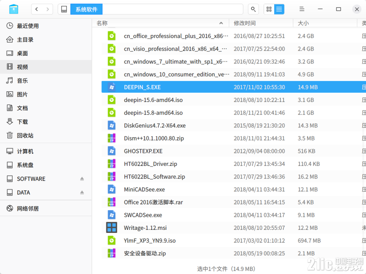Click Writage-1.12.msi installer icon

pyautogui.click(x=112, y=228)
